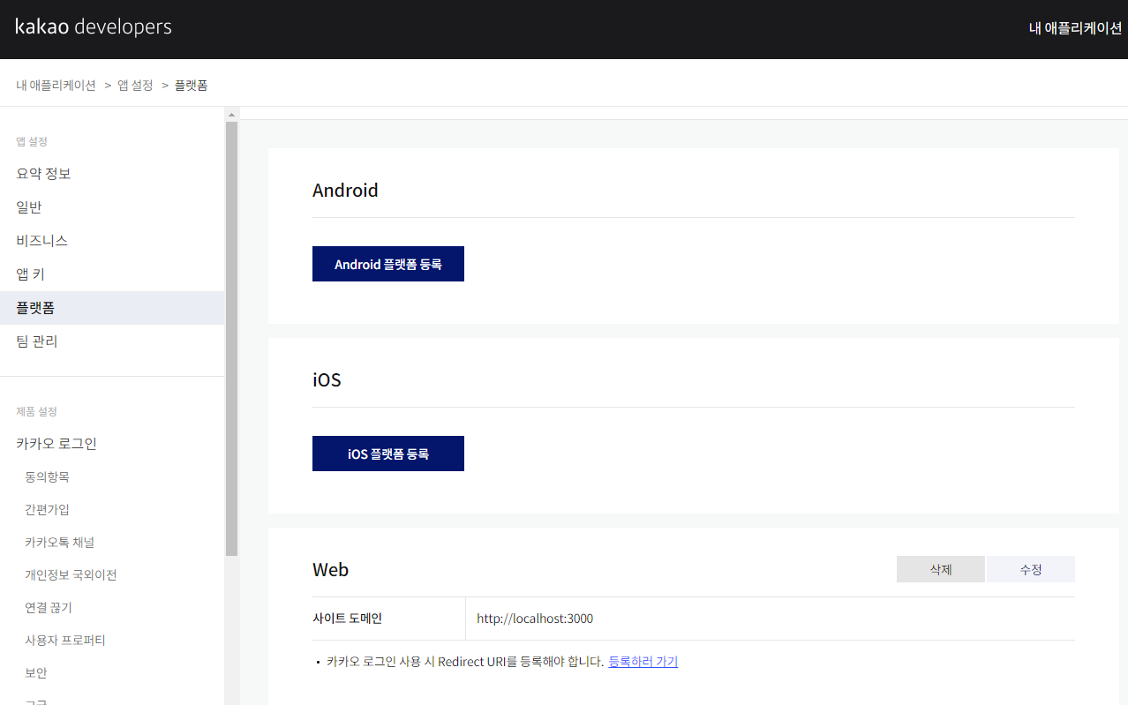
Task: Click the 플랫폼 breadcrumb text
Action: click(x=191, y=86)
